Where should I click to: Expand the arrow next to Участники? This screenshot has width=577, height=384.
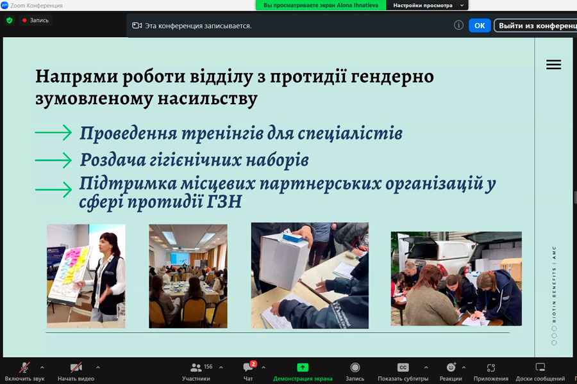(x=221, y=367)
